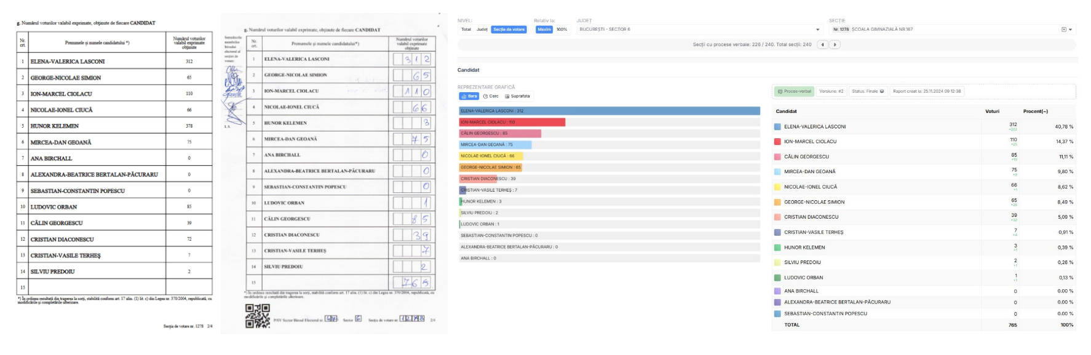The height and width of the screenshot is (355, 1091).
Task: Go to next polling section arrow
Action: click(x=835, y=45)
